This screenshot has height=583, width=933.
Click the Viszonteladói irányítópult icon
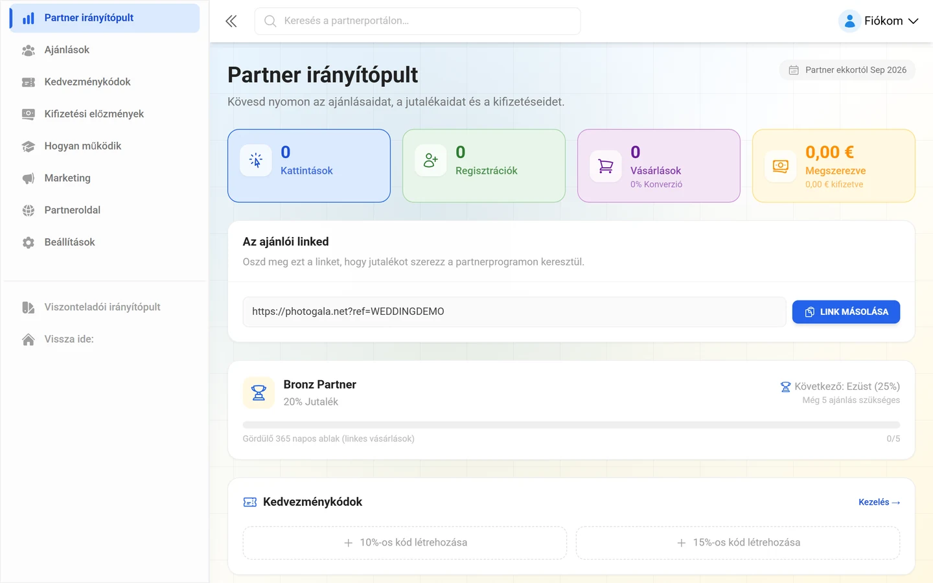(29, 307)
